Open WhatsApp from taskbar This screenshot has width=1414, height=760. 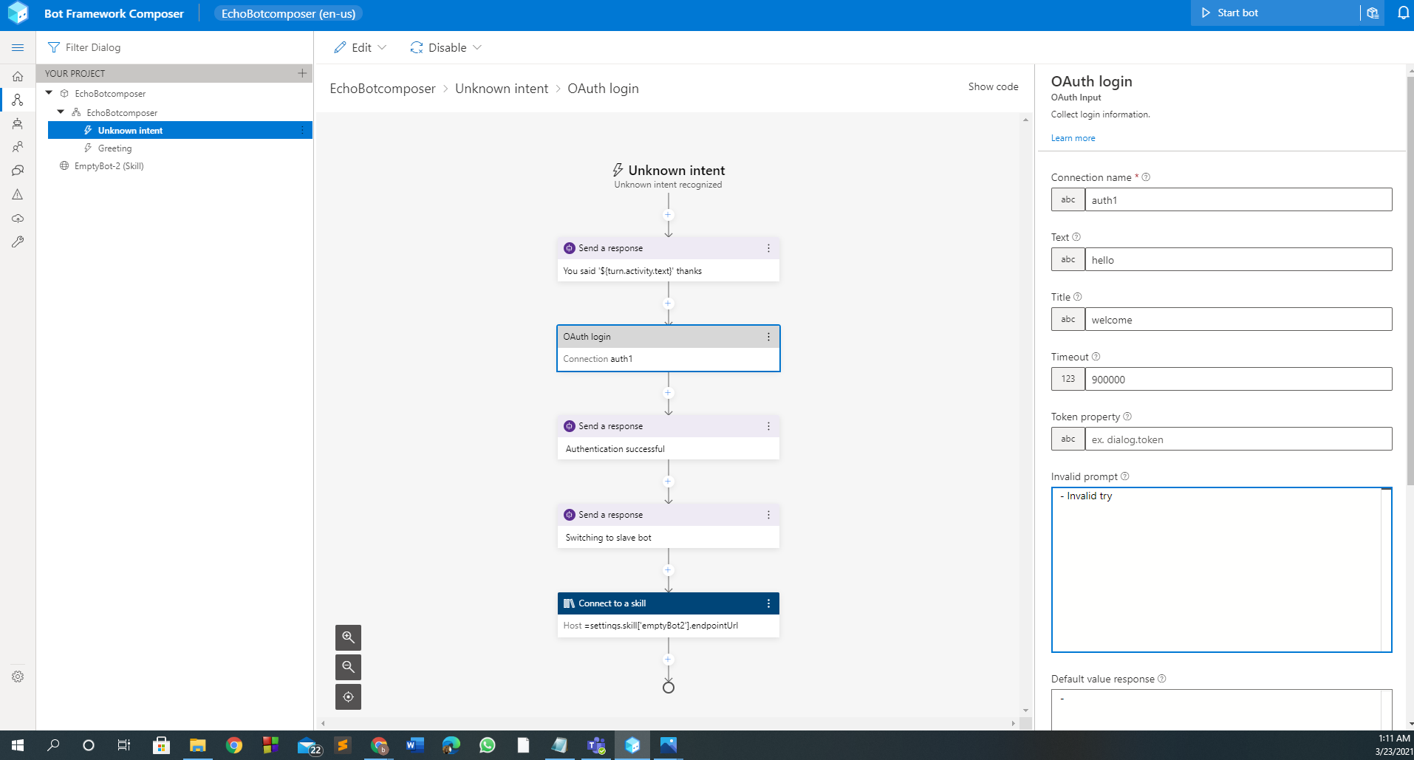coord(488,745)
